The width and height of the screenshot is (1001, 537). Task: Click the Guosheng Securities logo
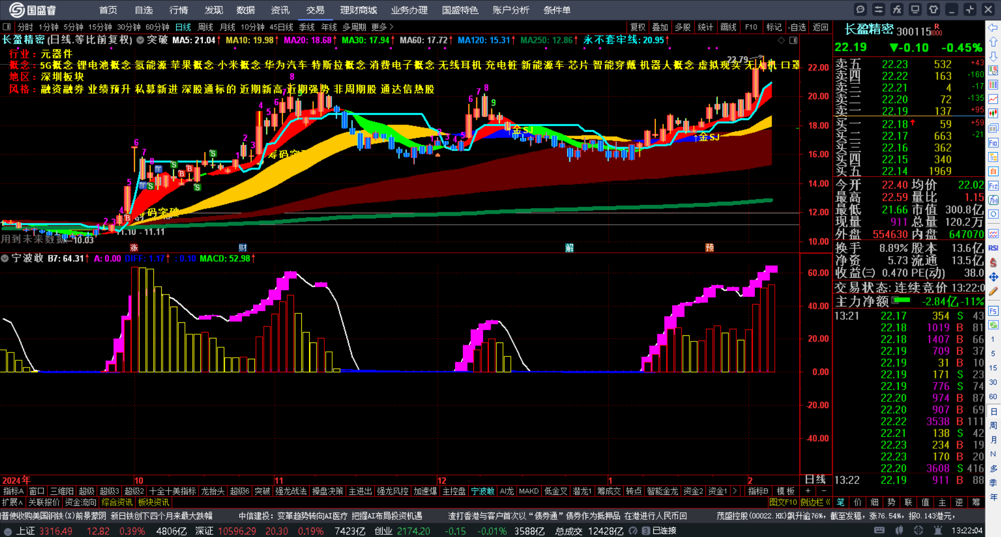click(x=32, y=10)
